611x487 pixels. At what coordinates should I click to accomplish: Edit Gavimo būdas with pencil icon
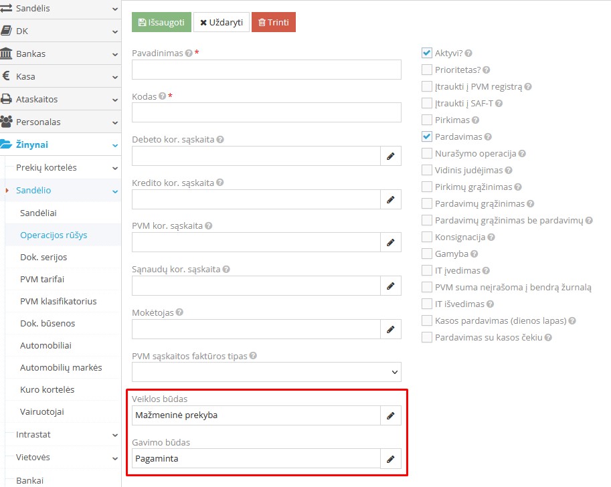click(391, 459)
